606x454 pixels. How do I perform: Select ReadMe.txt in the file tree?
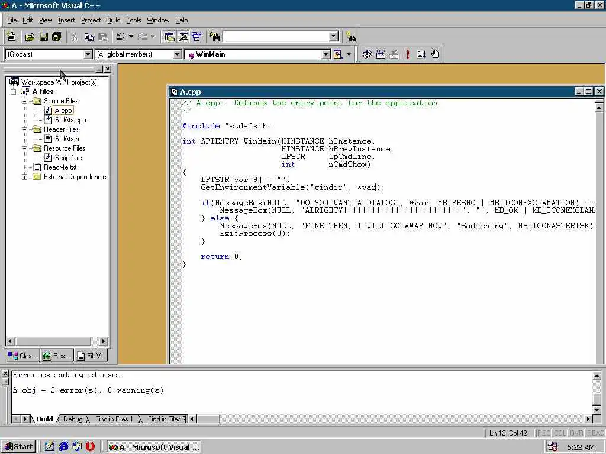tap(60, 167)
